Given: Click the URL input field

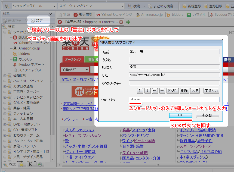Looking at the screenshot, I should coord(174,75).
